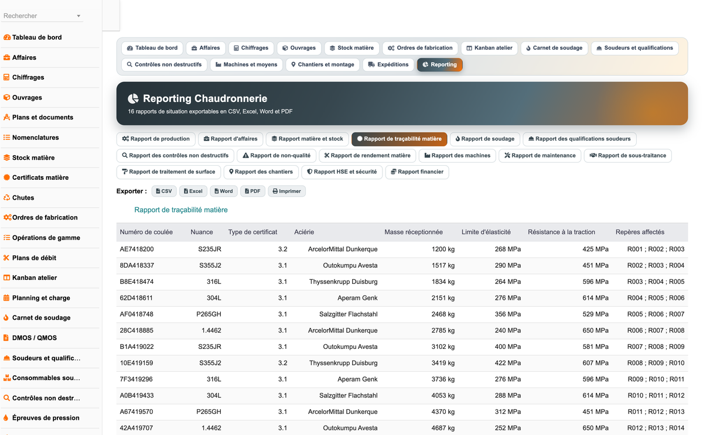703x435 pixels.
Task: Click the Plans et documents sidebar icon
Action: click(7, 117)
